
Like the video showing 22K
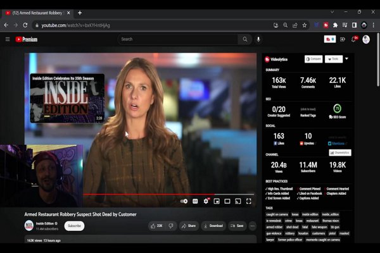tap(157, 226)
